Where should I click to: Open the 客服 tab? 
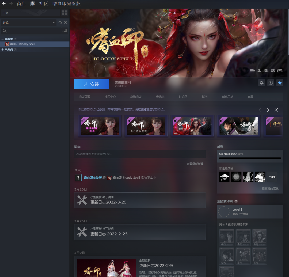pyautogui.click(x=250, y=97)
